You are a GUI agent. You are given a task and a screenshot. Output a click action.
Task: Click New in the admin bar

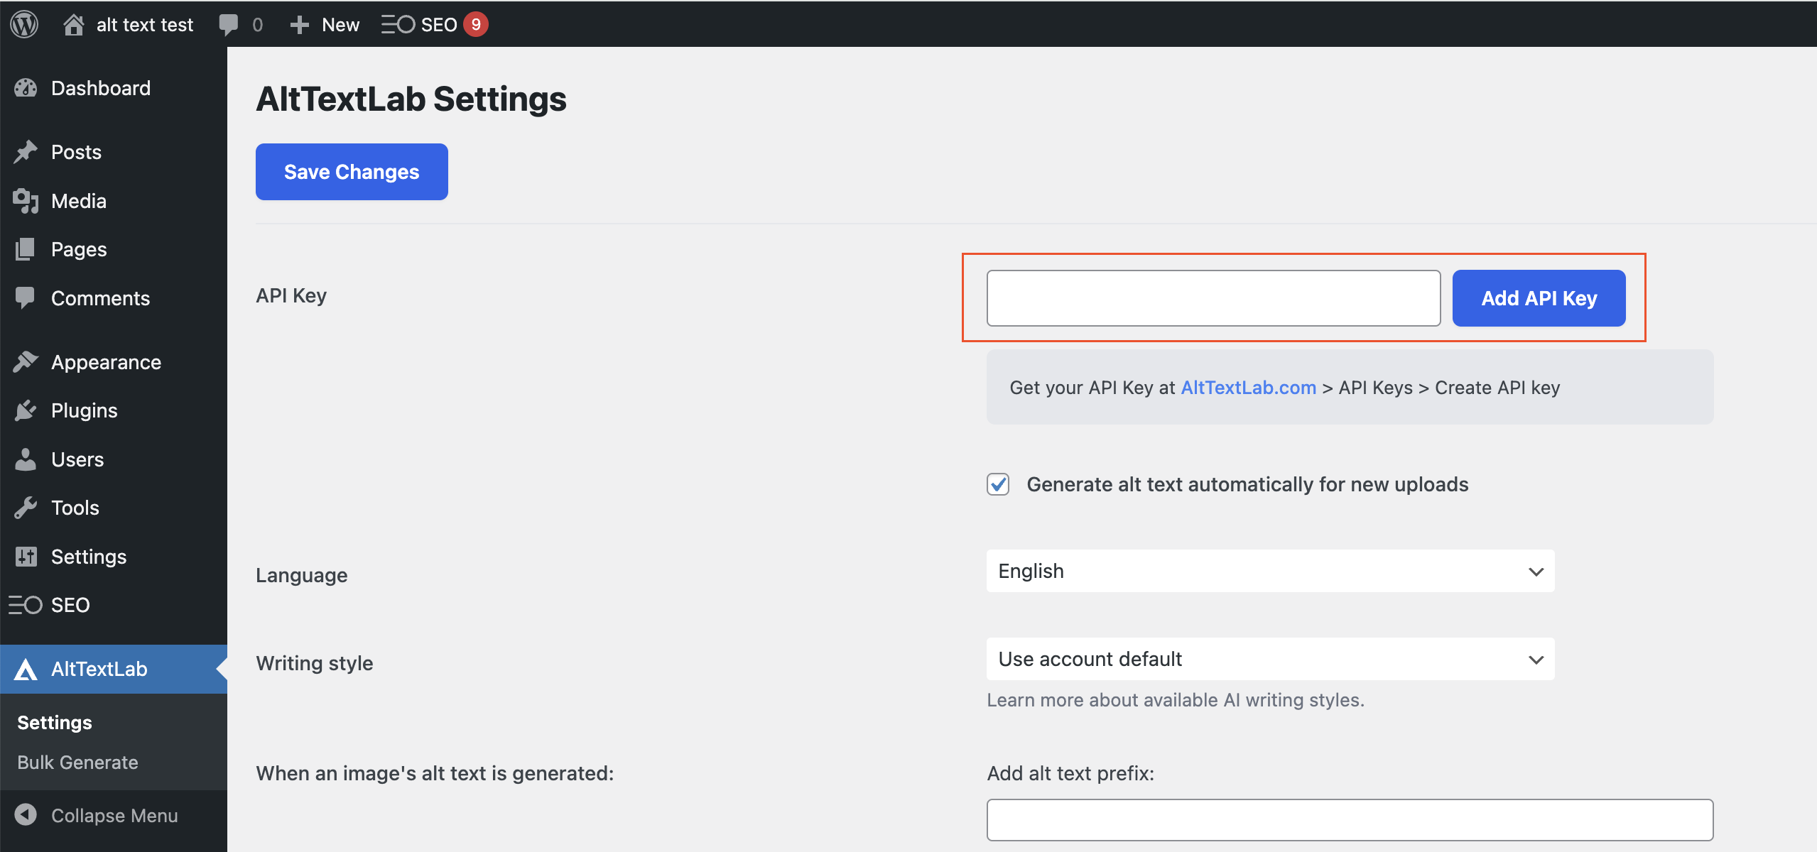tap(340, 24)
